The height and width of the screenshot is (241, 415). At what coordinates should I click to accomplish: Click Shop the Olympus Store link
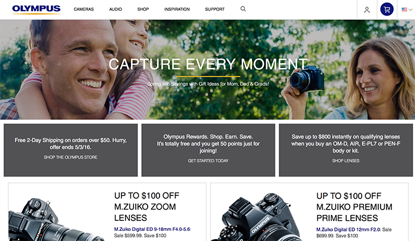(71, 158)
